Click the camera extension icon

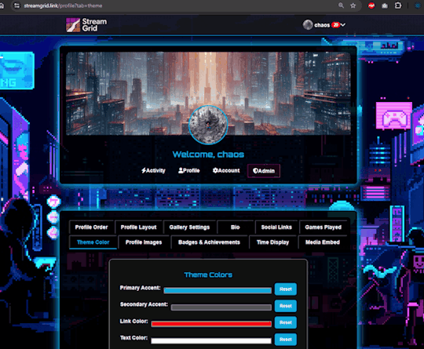[x=385, y=5]
